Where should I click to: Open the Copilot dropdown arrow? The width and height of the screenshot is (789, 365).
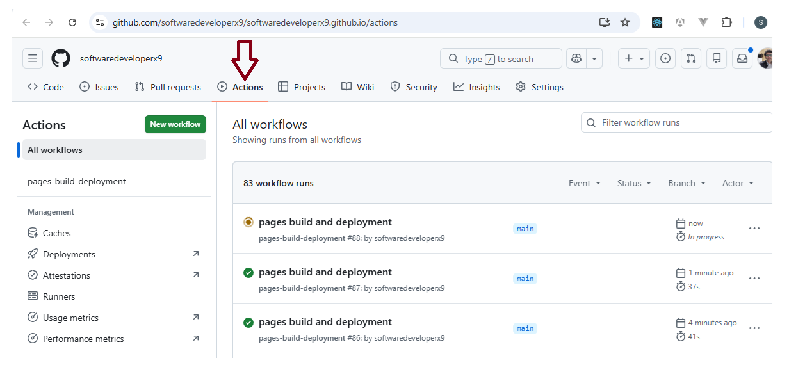(x=594, y=58)
